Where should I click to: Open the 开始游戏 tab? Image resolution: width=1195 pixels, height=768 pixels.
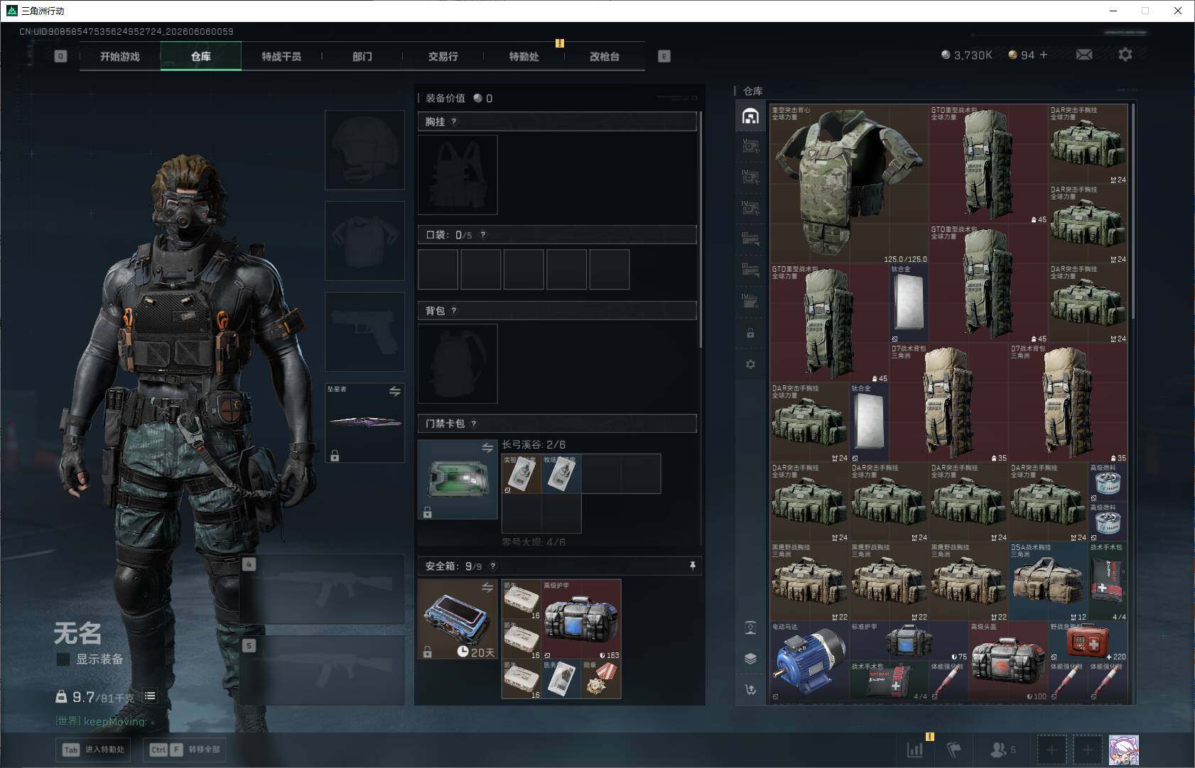(120, 56)
